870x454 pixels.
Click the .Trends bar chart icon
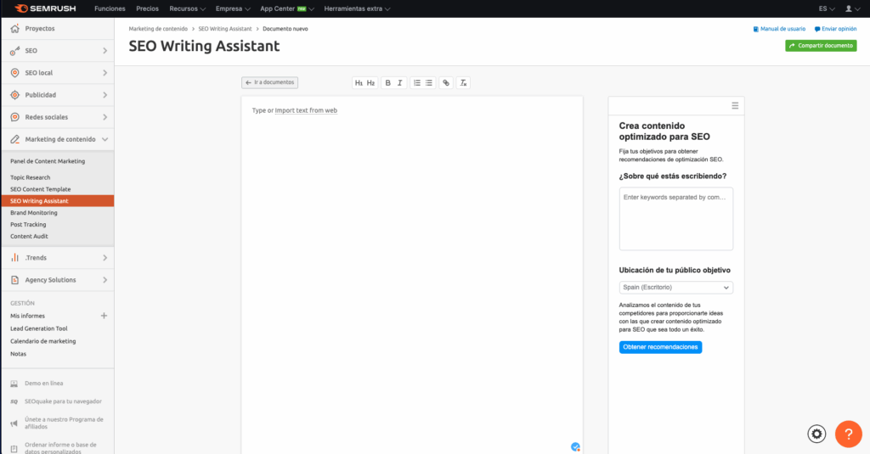coord(15,258)
